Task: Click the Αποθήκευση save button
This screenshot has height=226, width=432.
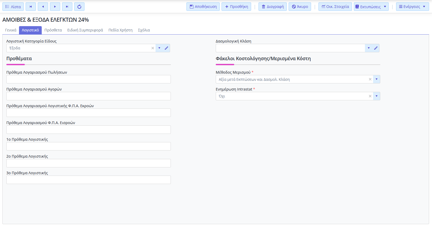Action: (203, 7)
